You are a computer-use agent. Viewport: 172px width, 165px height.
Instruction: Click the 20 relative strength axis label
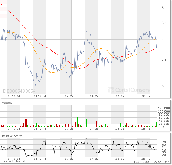pyautogui.click(x=164, y=155)
